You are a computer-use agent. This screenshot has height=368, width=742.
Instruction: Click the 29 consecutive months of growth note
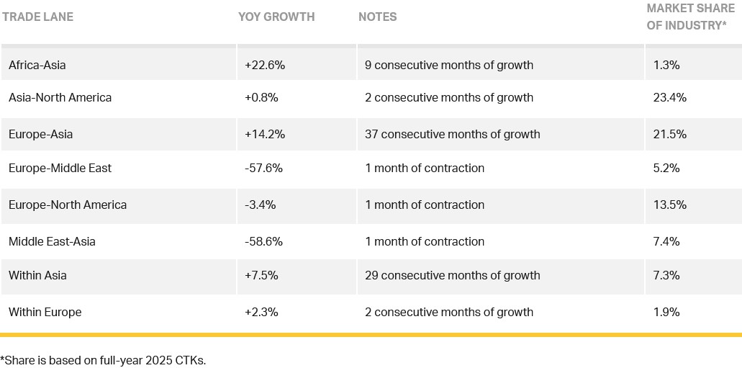[x=452, y=275]
